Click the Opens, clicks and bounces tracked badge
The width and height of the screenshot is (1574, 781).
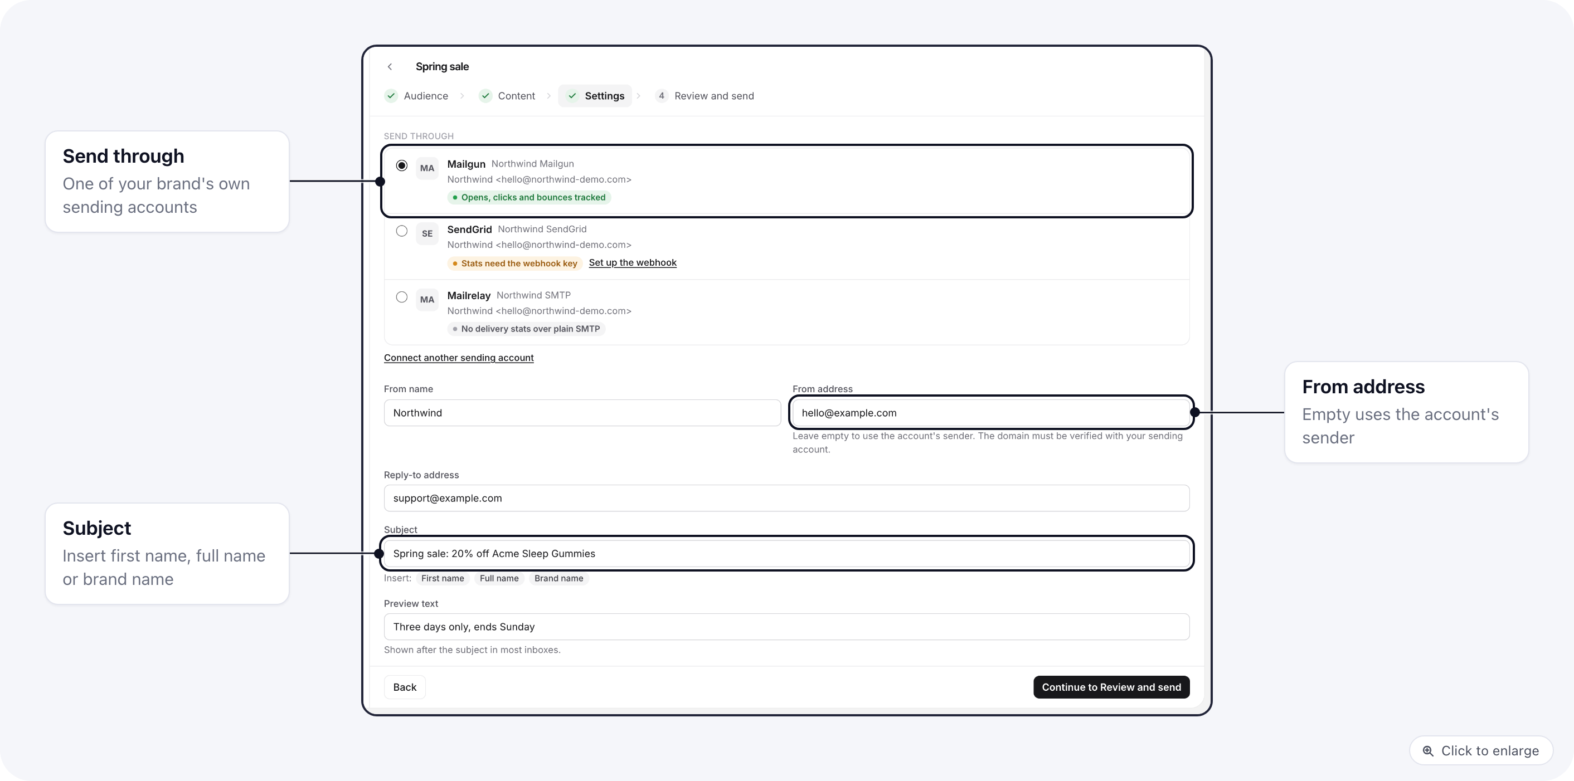coord(529,197)
